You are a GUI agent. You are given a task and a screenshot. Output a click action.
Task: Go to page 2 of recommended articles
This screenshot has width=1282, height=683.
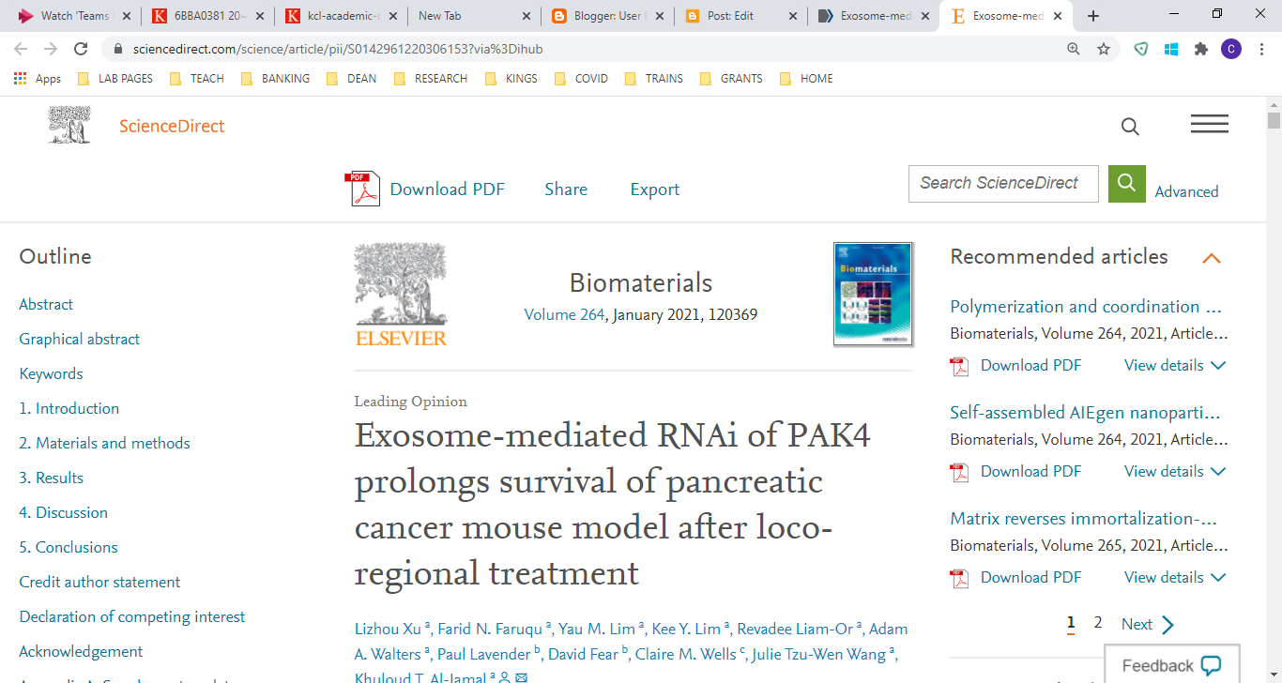click(1098, 623)
